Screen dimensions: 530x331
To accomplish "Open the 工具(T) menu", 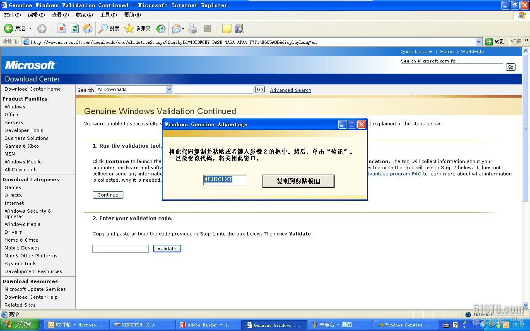I will 108,15.
